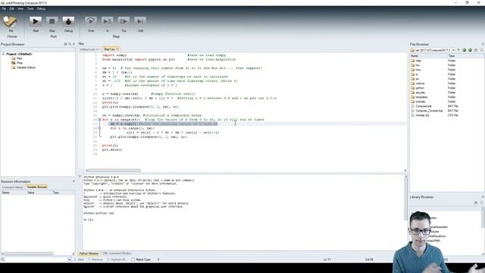This screenshot has height=273, width=485.
Task: Launch Debug with the bug icon
Action: 68,21
